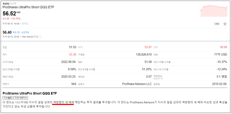The height and width of the screenshot is (114, 231).
Task: Click the 액면가 value N/A
Action: coord(74,84)
